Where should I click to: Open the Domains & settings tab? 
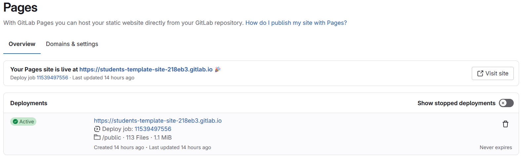[72, 44]
